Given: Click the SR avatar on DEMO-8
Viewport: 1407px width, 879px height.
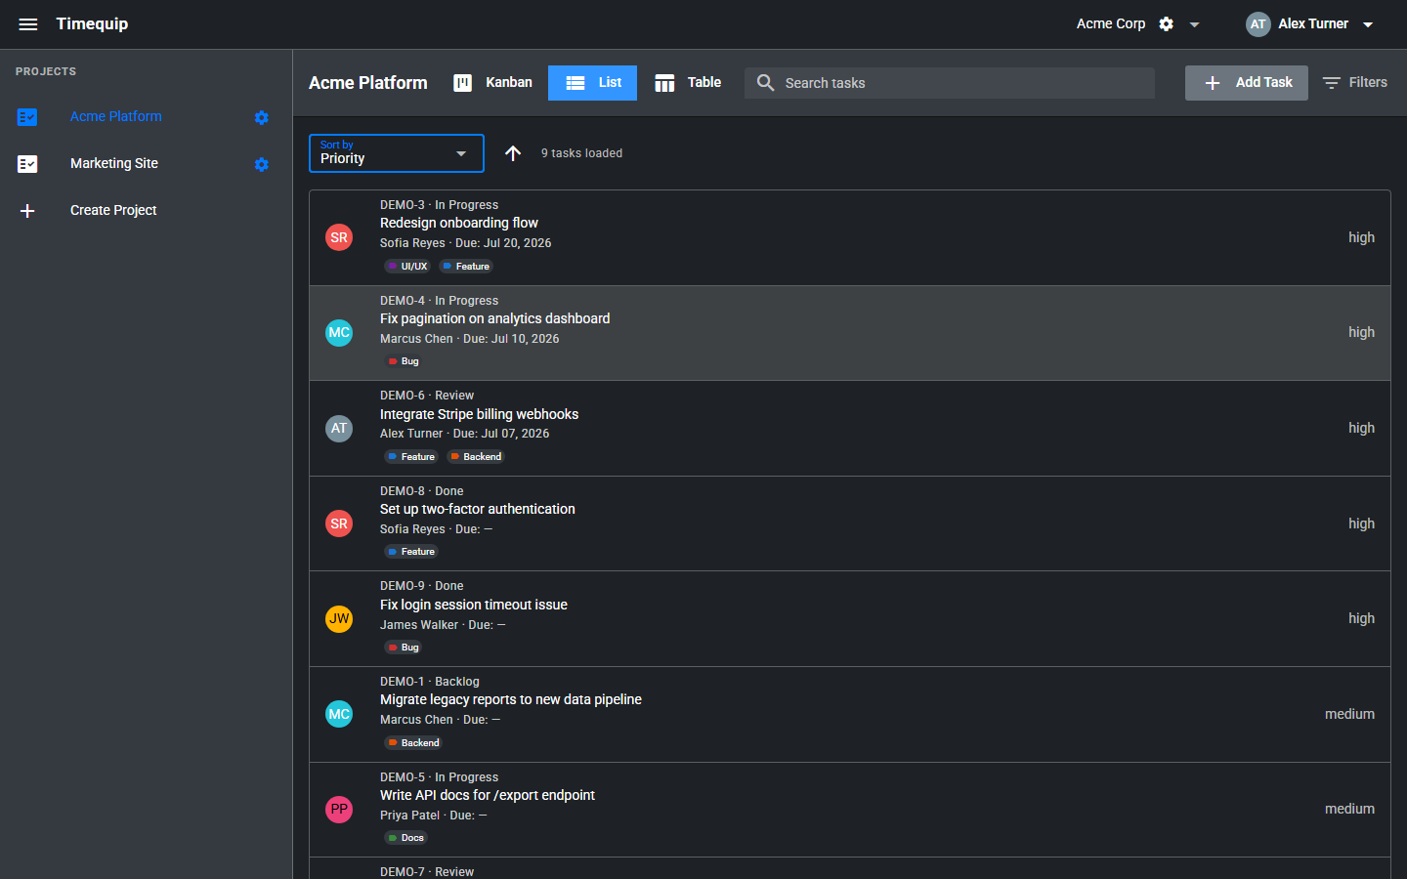Looking at the screenshot, I should pos(339,523).
